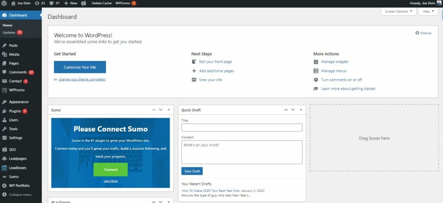Click Add additional pages link
Screen dimensions: 443x203
(x=216, y=71)
